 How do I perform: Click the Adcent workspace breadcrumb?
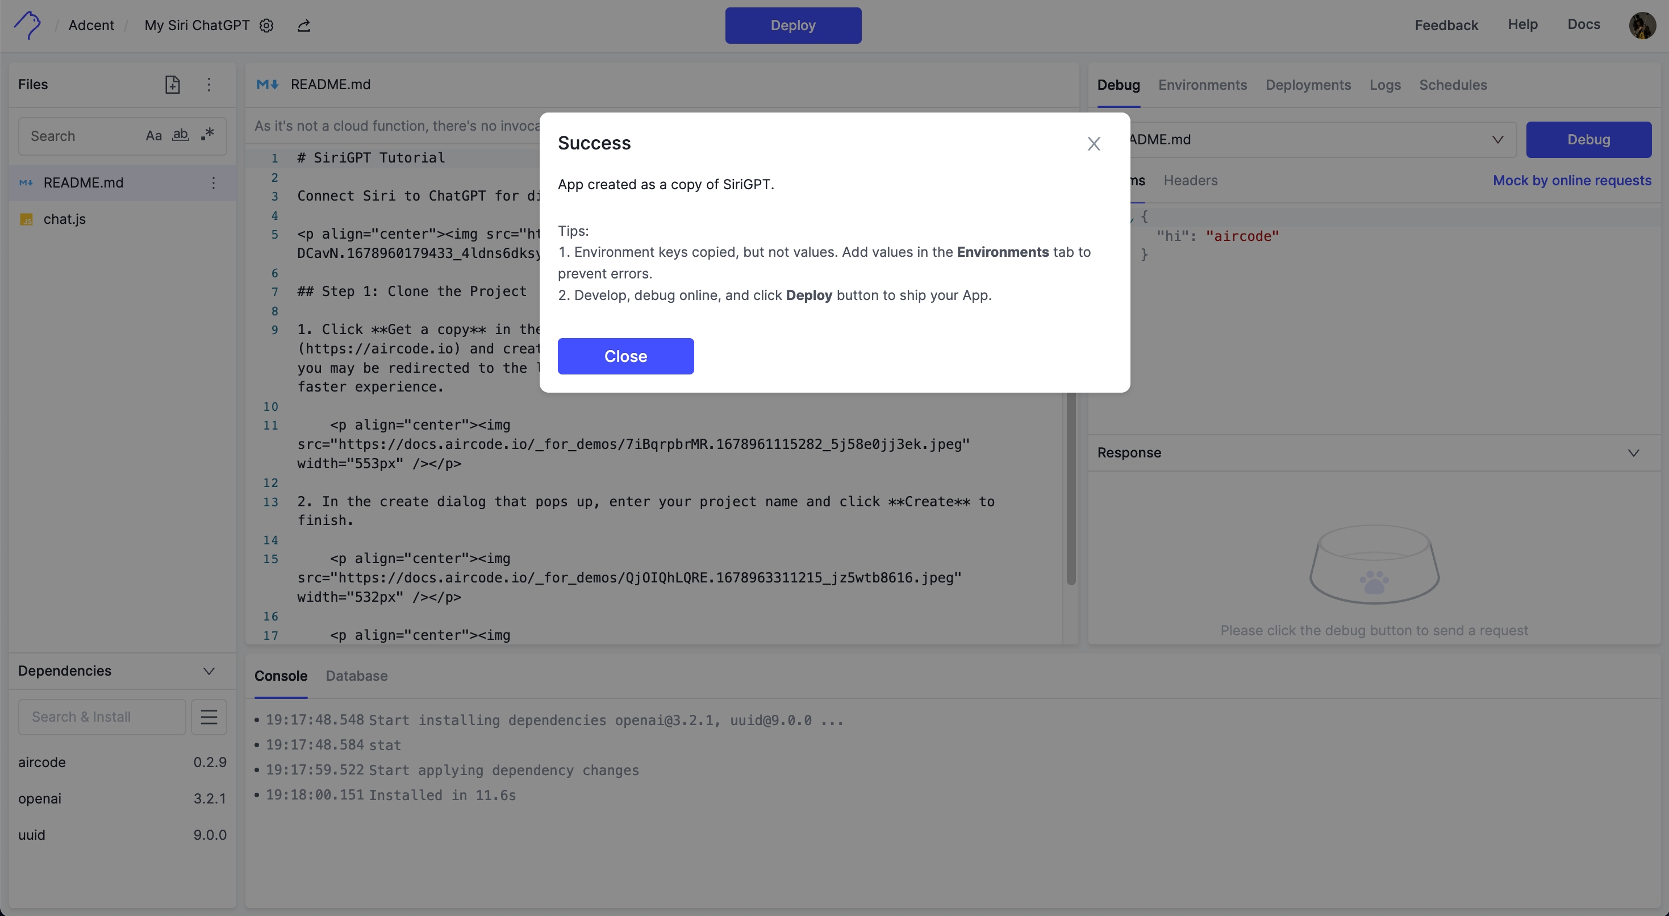click(x=91, y=25)
